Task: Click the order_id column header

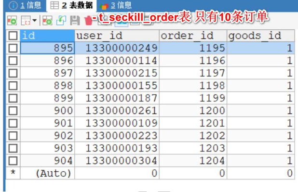Action: [x=193, y=36]
